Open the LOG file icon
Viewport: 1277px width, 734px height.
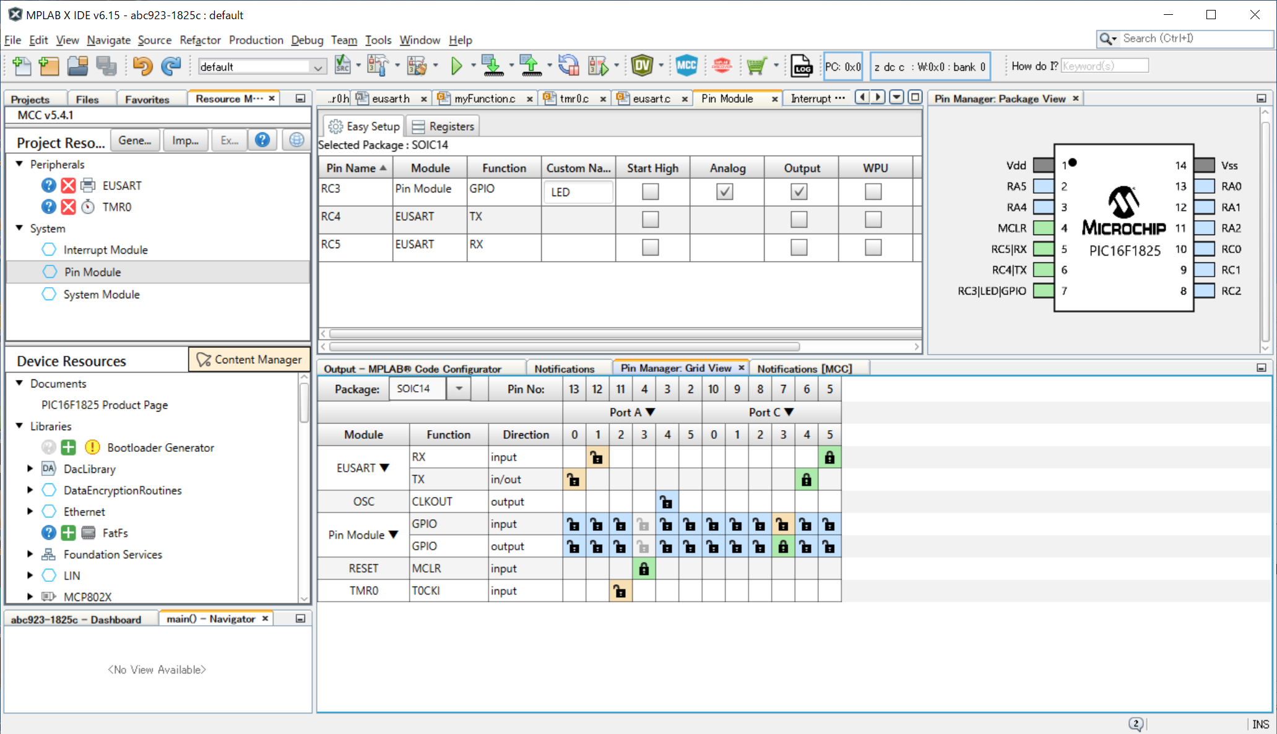802,66
